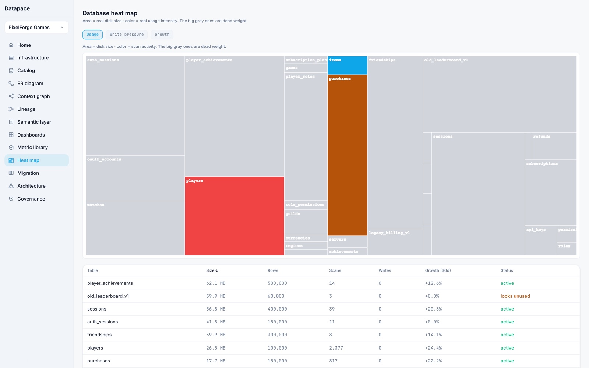Click the Heat map icon
589x368 pixels.
click(11, 160)
